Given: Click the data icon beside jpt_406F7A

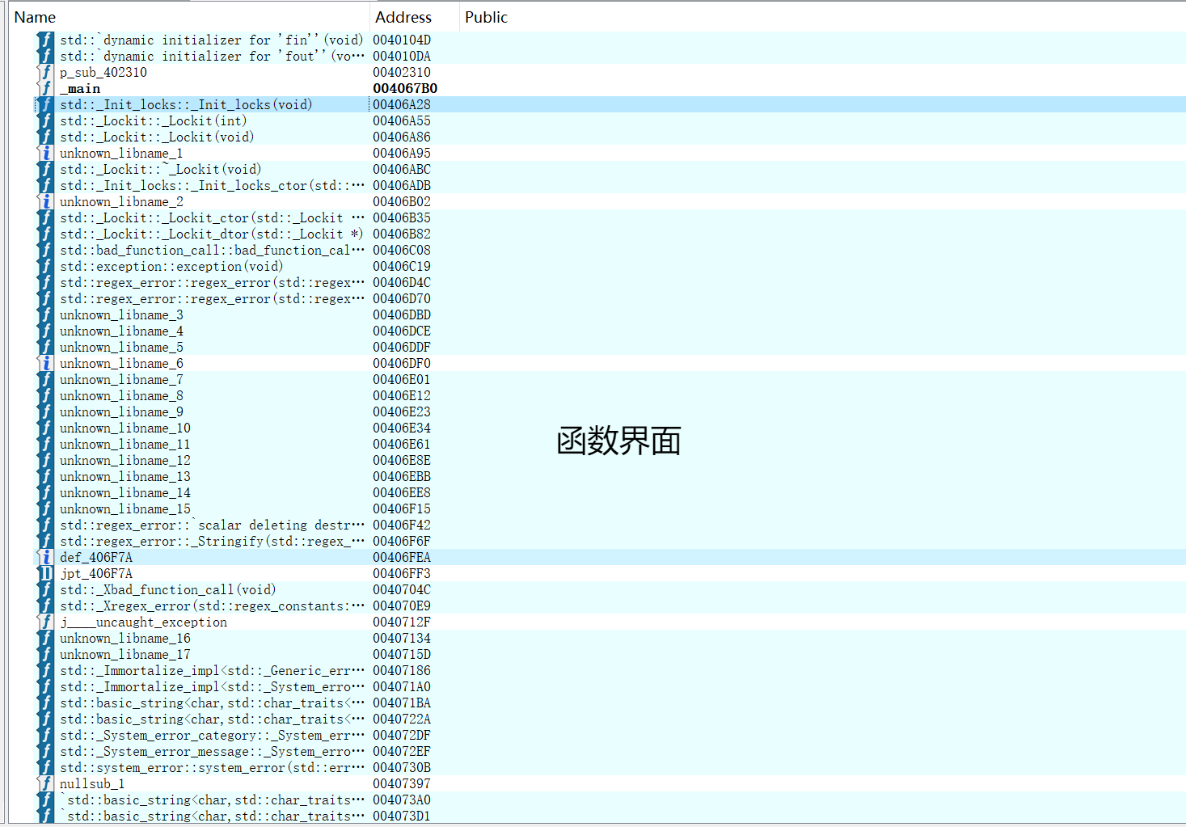Looking at the screenshot, I should click(x=45, y=573).
